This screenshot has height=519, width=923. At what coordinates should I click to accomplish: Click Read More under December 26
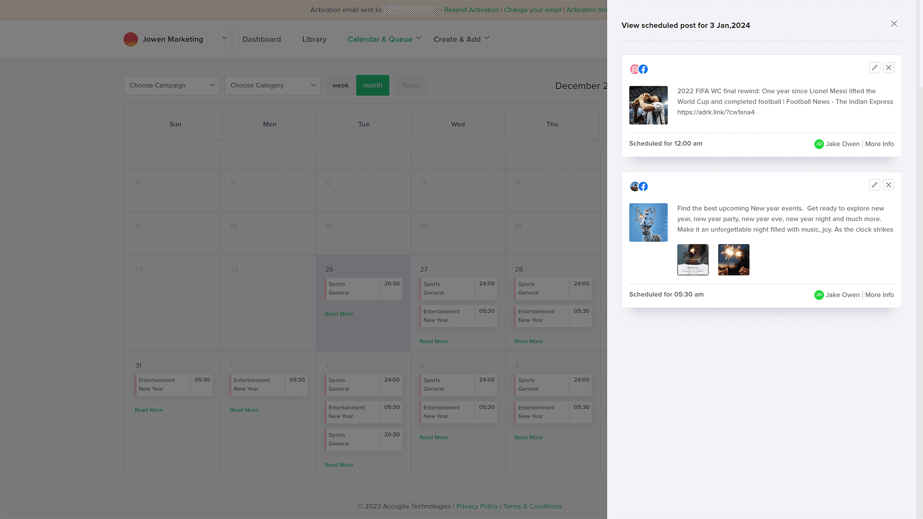pyautogui.click(x=339, y=314)
